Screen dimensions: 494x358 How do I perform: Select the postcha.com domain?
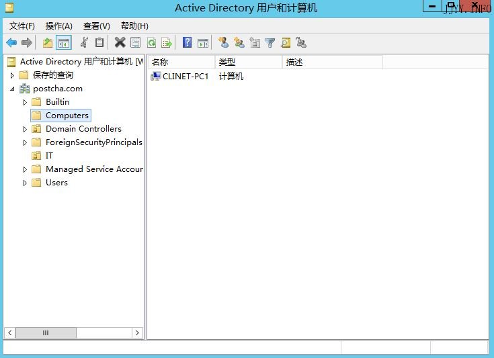pos(58,89)
